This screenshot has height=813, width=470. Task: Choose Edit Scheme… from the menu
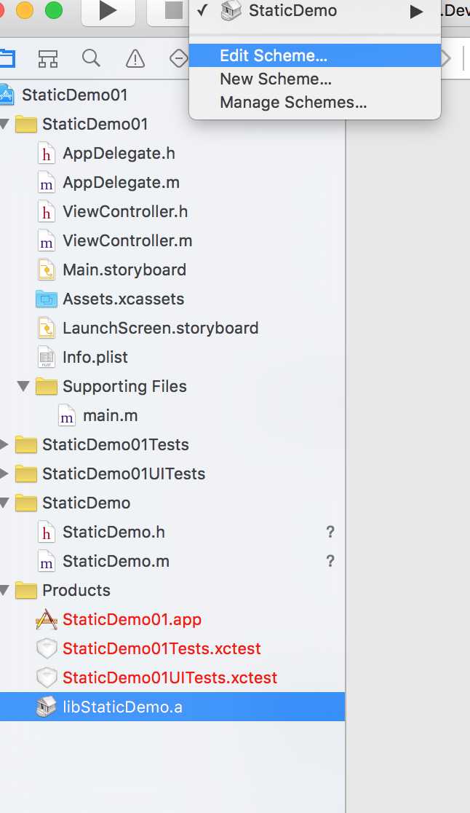pos(315,55)
